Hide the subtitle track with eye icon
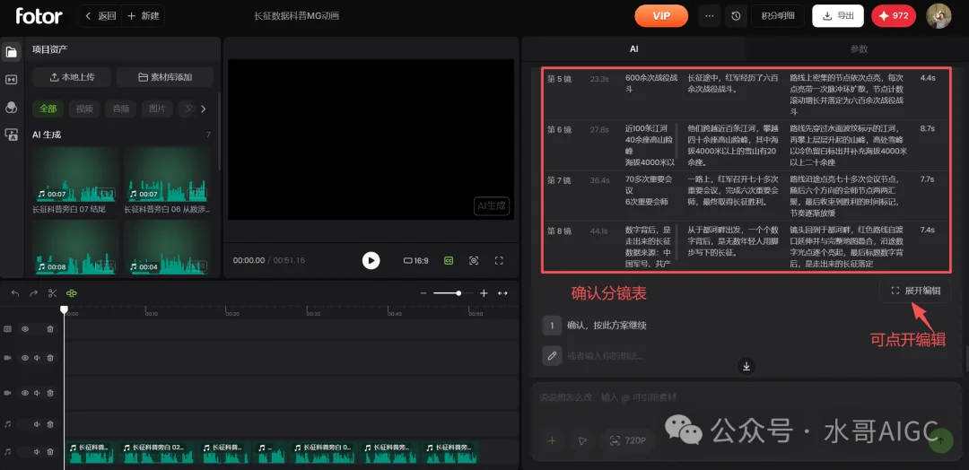 tap(25, 329)
